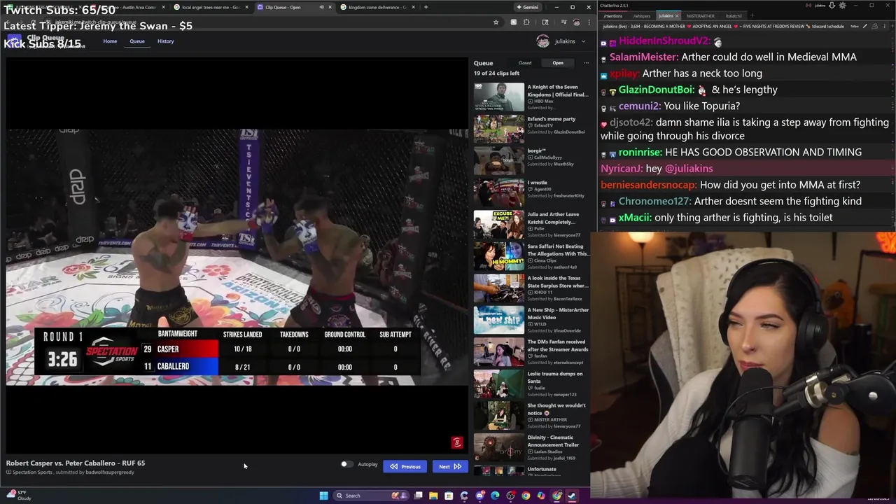Close the Clip Queue browser tab
896x504 pixels.
(x=330, y=7)
